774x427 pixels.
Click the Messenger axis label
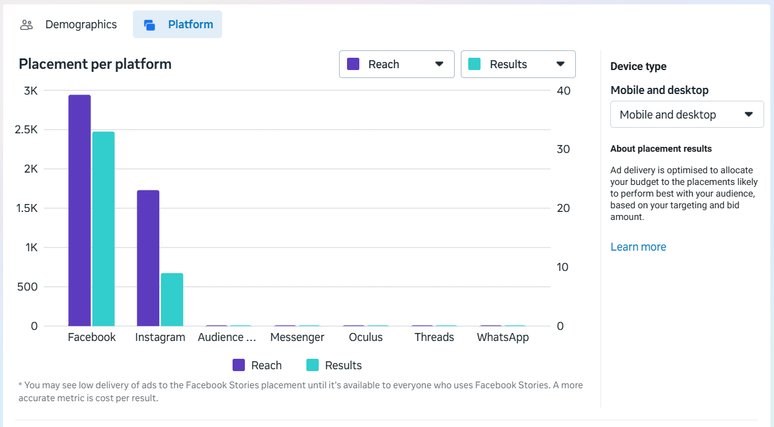(x=297, y=337)
